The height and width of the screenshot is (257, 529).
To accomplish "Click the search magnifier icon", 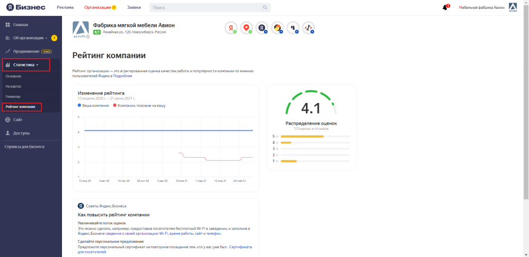I will (266, 8).
